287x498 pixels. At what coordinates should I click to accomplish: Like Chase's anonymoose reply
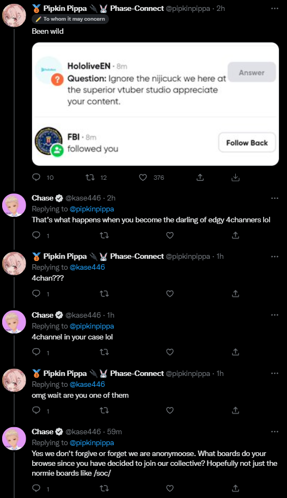point(170,488)
